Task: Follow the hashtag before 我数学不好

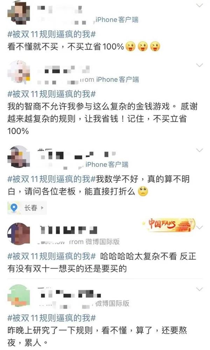Action: tap(51, 179)
